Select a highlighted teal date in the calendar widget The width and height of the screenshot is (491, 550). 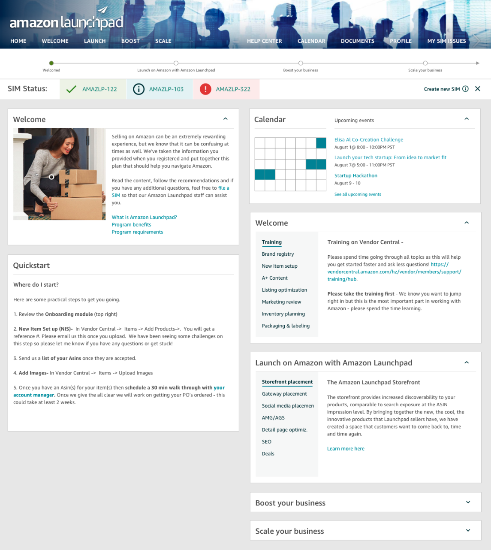point(321,142)
